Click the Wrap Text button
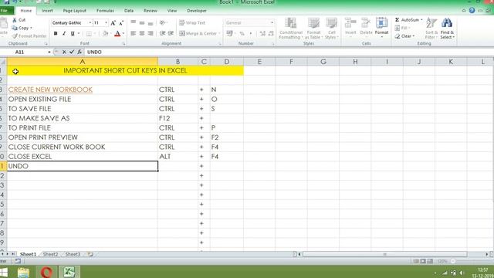Image resolution: width=494 pixels, height=278 pixels. click(x=192, y=22)
